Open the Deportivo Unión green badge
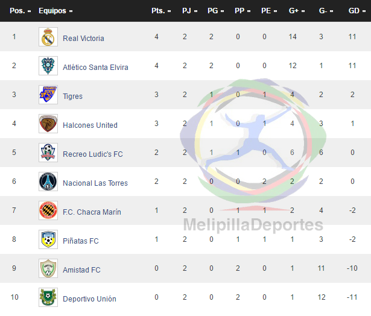371x316 pixels. [x=48, y=297]
